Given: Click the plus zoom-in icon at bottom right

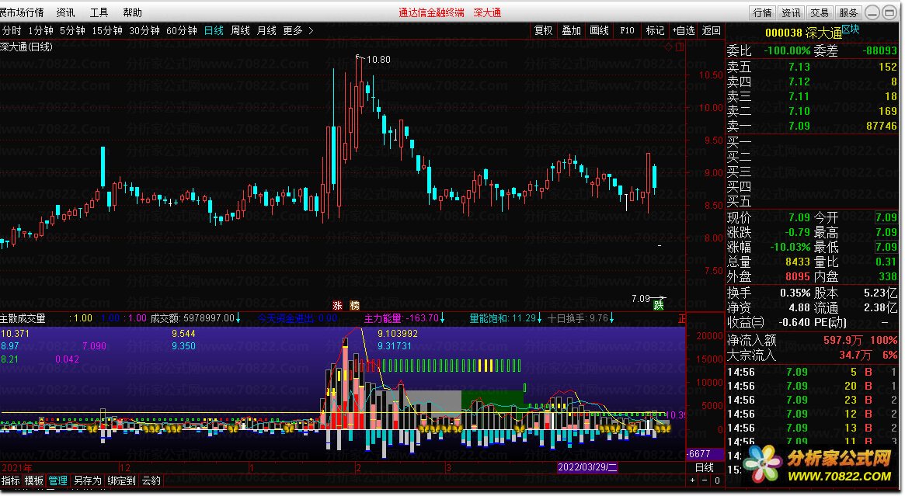Looking at the screenshot, I should point(693,480).
